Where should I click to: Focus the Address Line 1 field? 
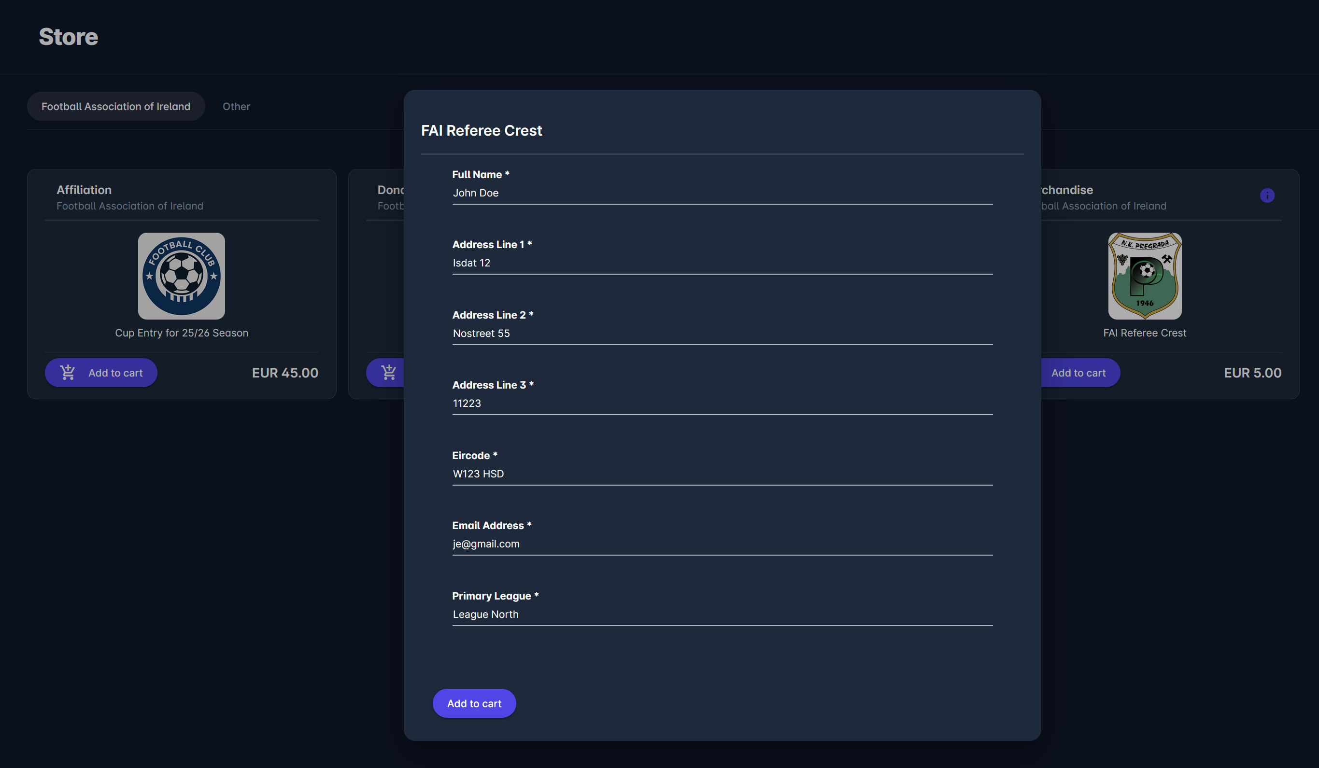click(x=723, y=263)
